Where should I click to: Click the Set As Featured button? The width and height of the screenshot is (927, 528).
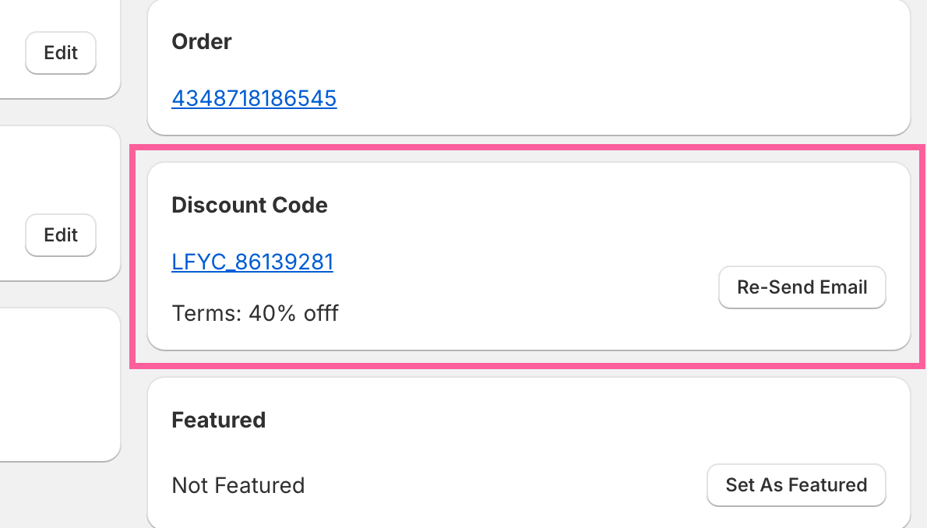point(796,485)
